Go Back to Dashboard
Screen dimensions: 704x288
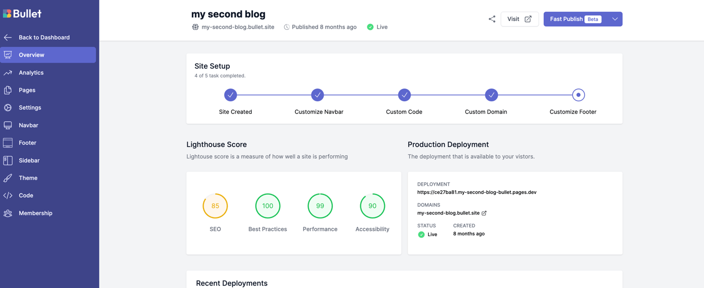(x=44, y=38)
